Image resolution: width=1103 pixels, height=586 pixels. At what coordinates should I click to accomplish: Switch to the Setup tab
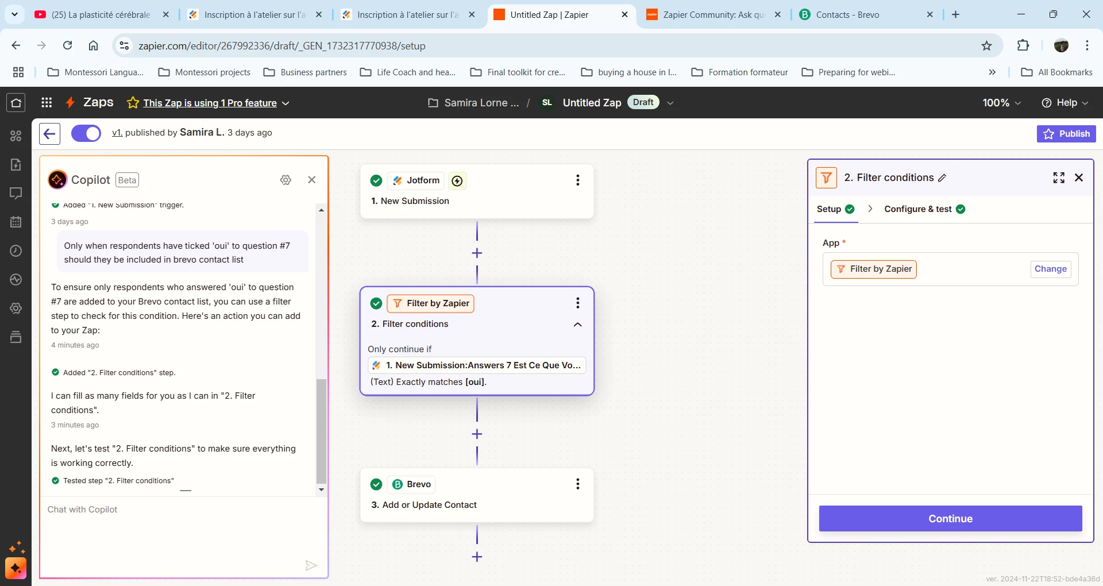tap(836, 209)
